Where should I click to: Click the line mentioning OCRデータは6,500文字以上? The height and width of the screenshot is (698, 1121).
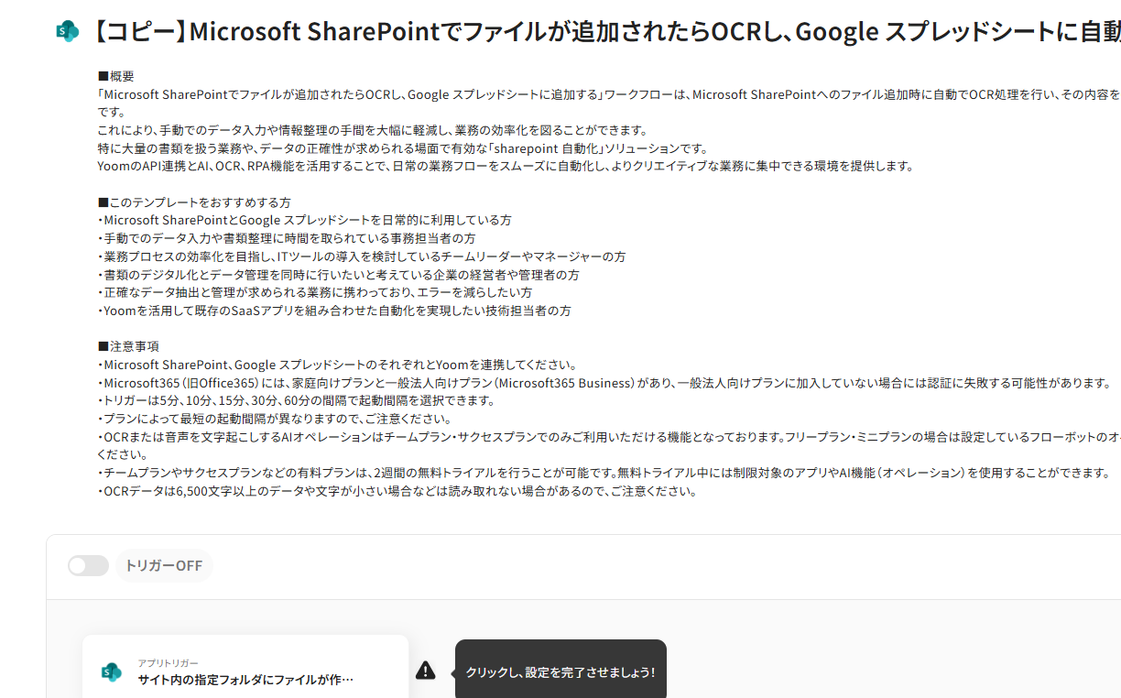coord(397,490)
